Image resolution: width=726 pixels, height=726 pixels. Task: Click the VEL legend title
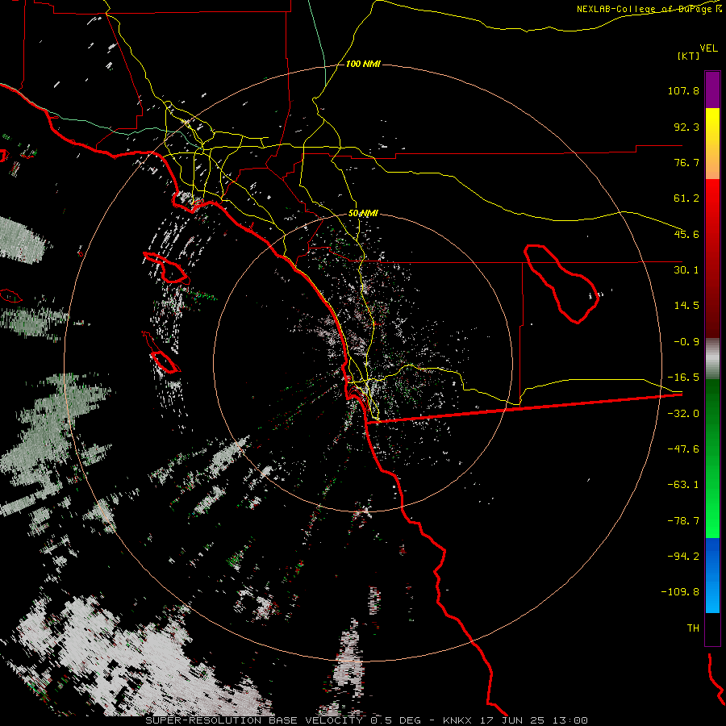pos(708,48)
